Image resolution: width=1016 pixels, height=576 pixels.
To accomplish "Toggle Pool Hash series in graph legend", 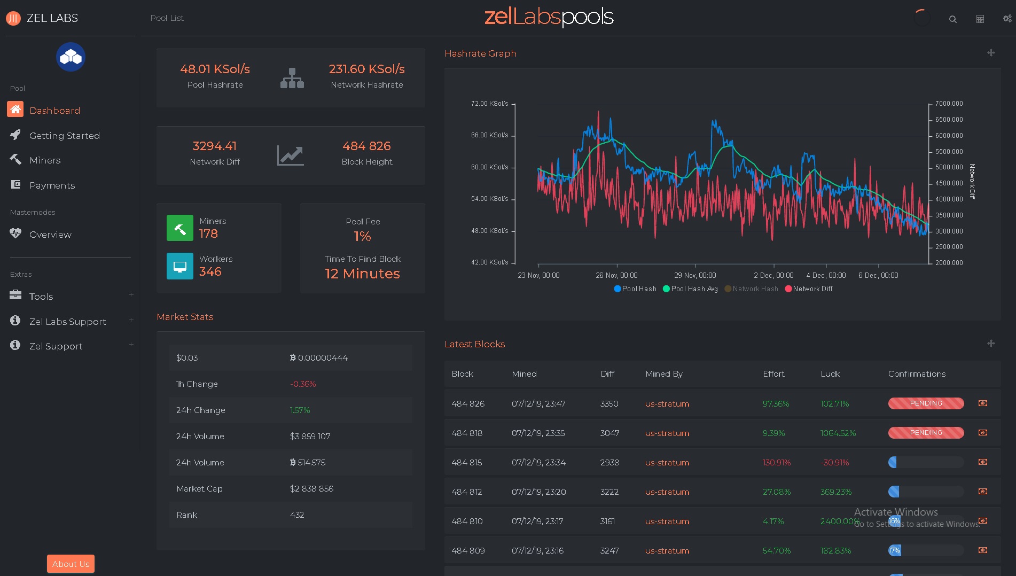I will coord(635,289).
